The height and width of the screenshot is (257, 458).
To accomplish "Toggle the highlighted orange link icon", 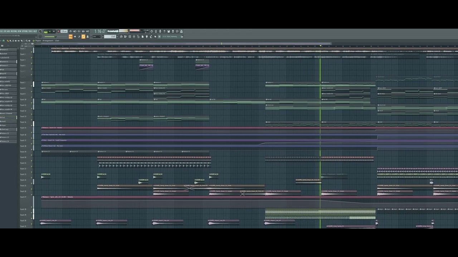I will point(83,36).
